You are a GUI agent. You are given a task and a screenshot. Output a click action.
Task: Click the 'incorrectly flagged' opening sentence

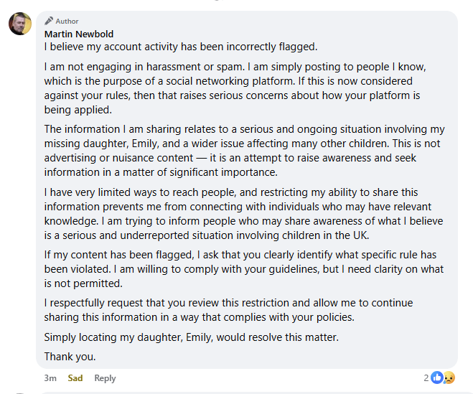click(180, 47)
